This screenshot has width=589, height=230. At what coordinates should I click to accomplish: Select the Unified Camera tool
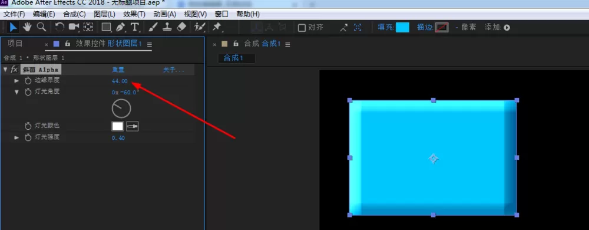(74, 27)
